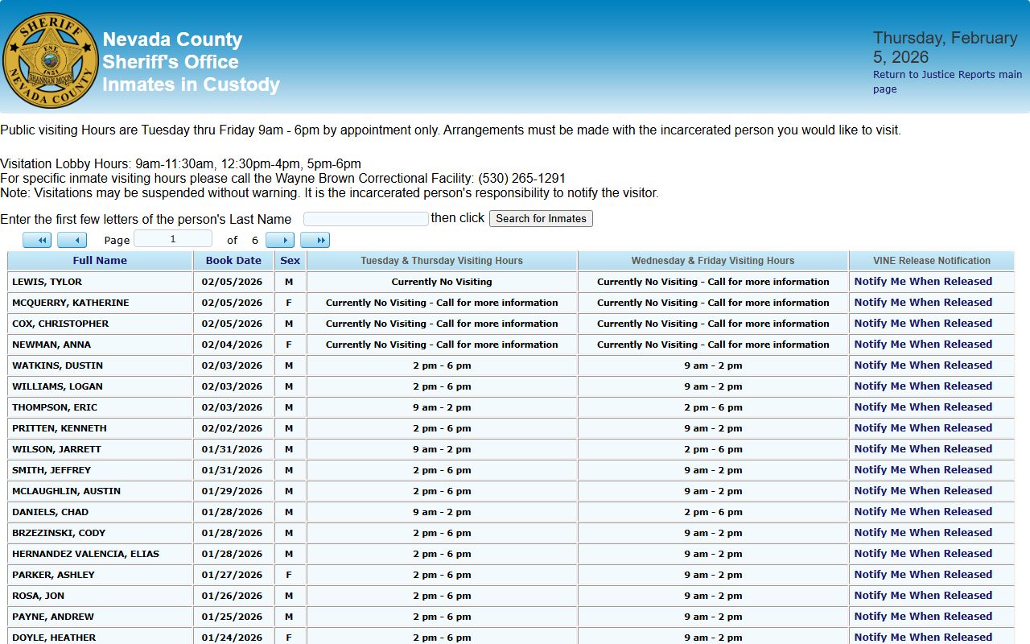Open release notification for Katherine McQuerry

(923, 303)
